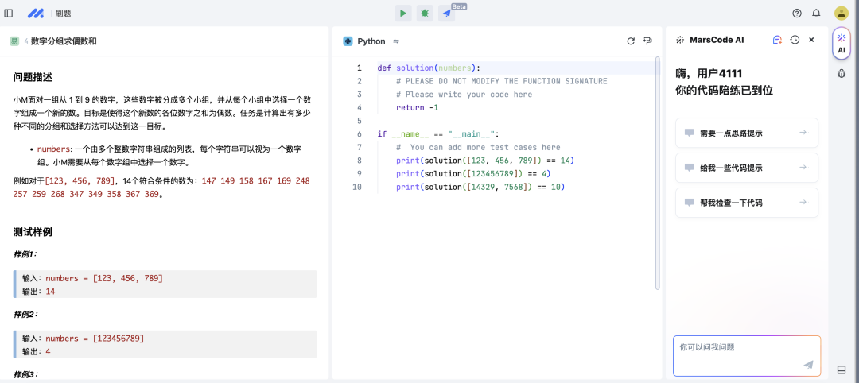Click the 问题描述 heading
This screenshot has width=859, height=383.
pyautogui.click(x=33, y=77)
